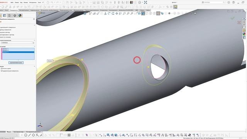The image size is (247, 139).
Task: Open the help question mark icon
Action: coord(233,2)
